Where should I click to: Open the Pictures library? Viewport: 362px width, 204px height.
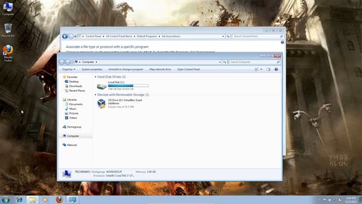(72, 113)
